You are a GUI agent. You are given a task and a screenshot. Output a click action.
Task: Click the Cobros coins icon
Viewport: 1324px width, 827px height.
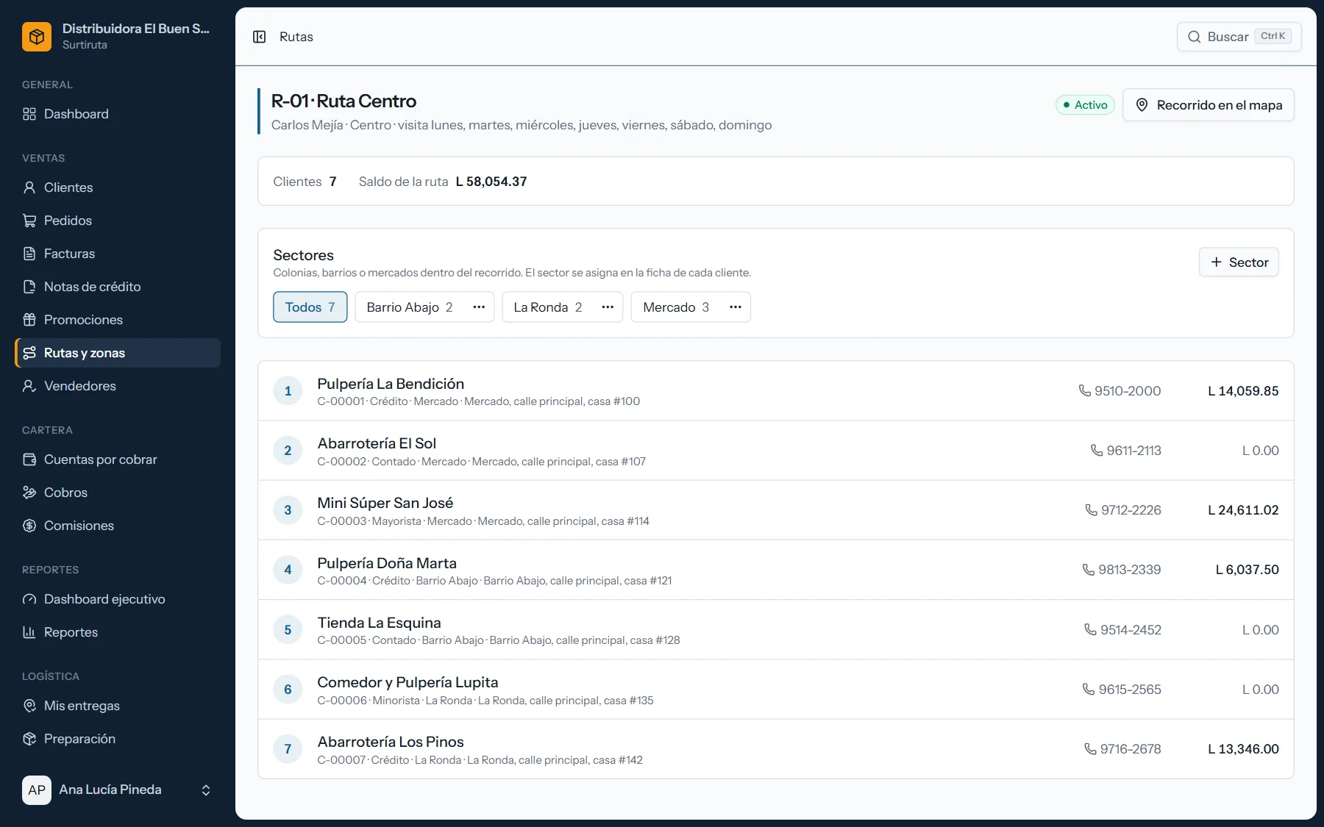(29, 493)
